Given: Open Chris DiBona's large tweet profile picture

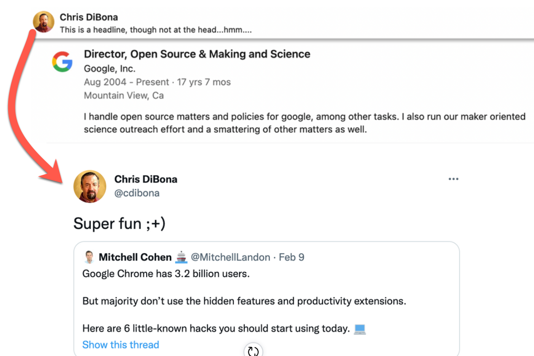Looking at the screenshot, I should click(x=90, y=187).
